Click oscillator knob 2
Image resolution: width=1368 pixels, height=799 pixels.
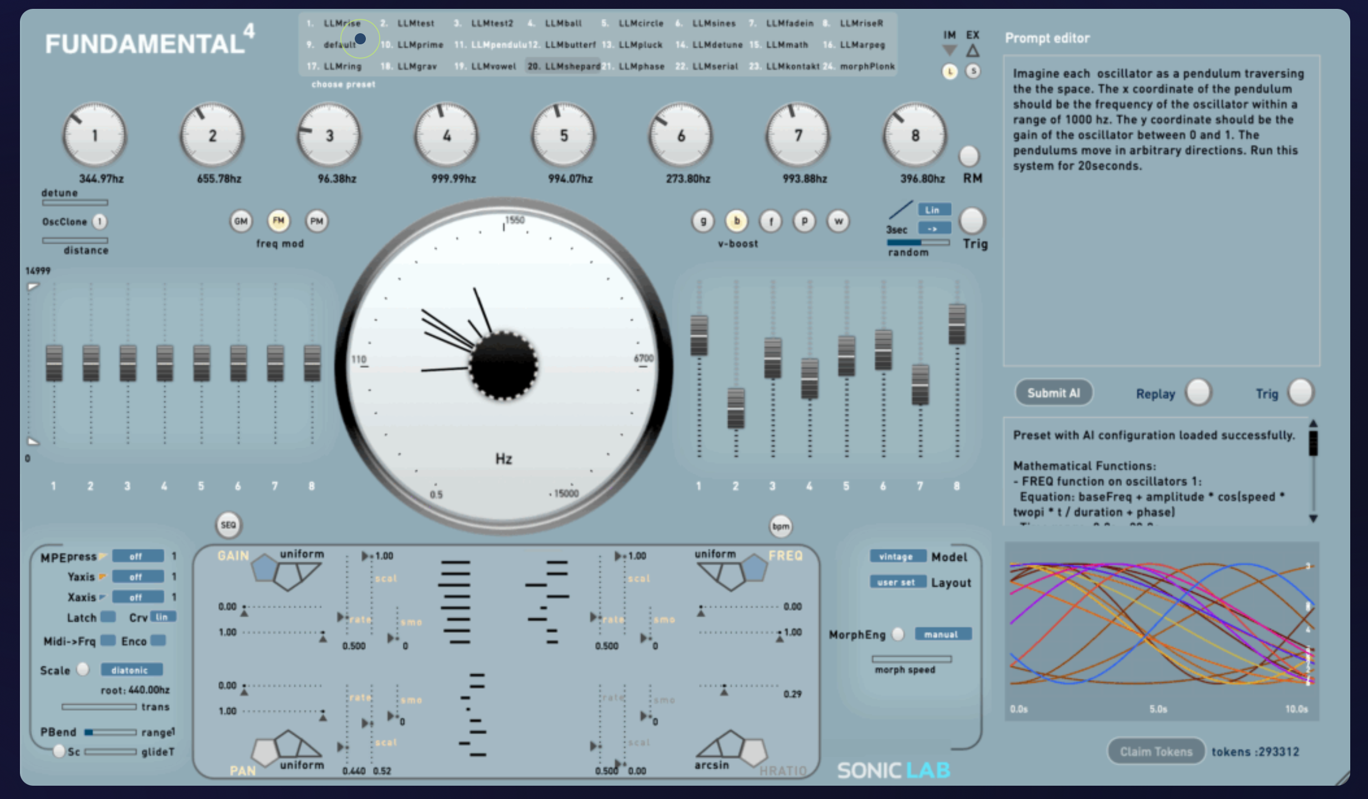212,135
